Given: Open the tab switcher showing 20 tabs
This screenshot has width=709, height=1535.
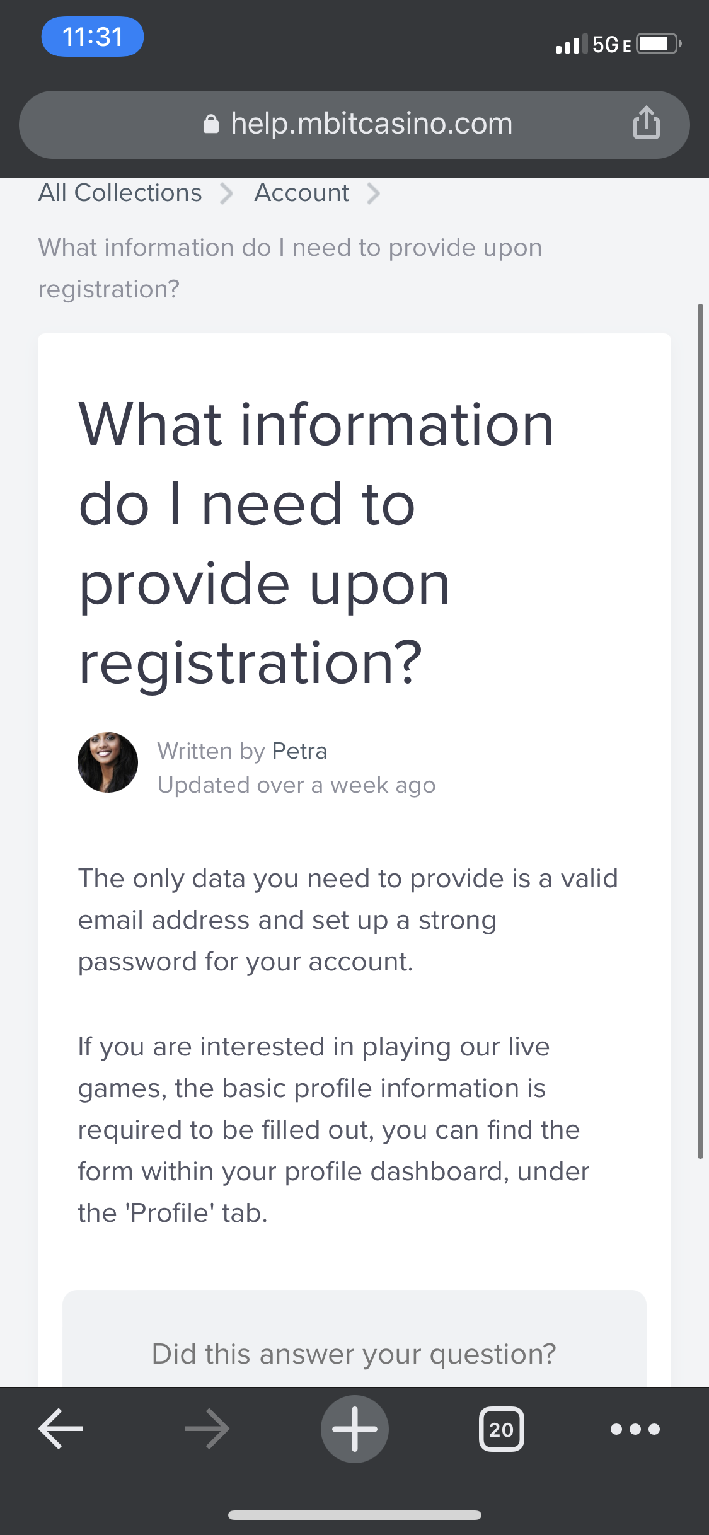Looking at the screenshot, I should pyautogui.click(x=501, y=1429).
